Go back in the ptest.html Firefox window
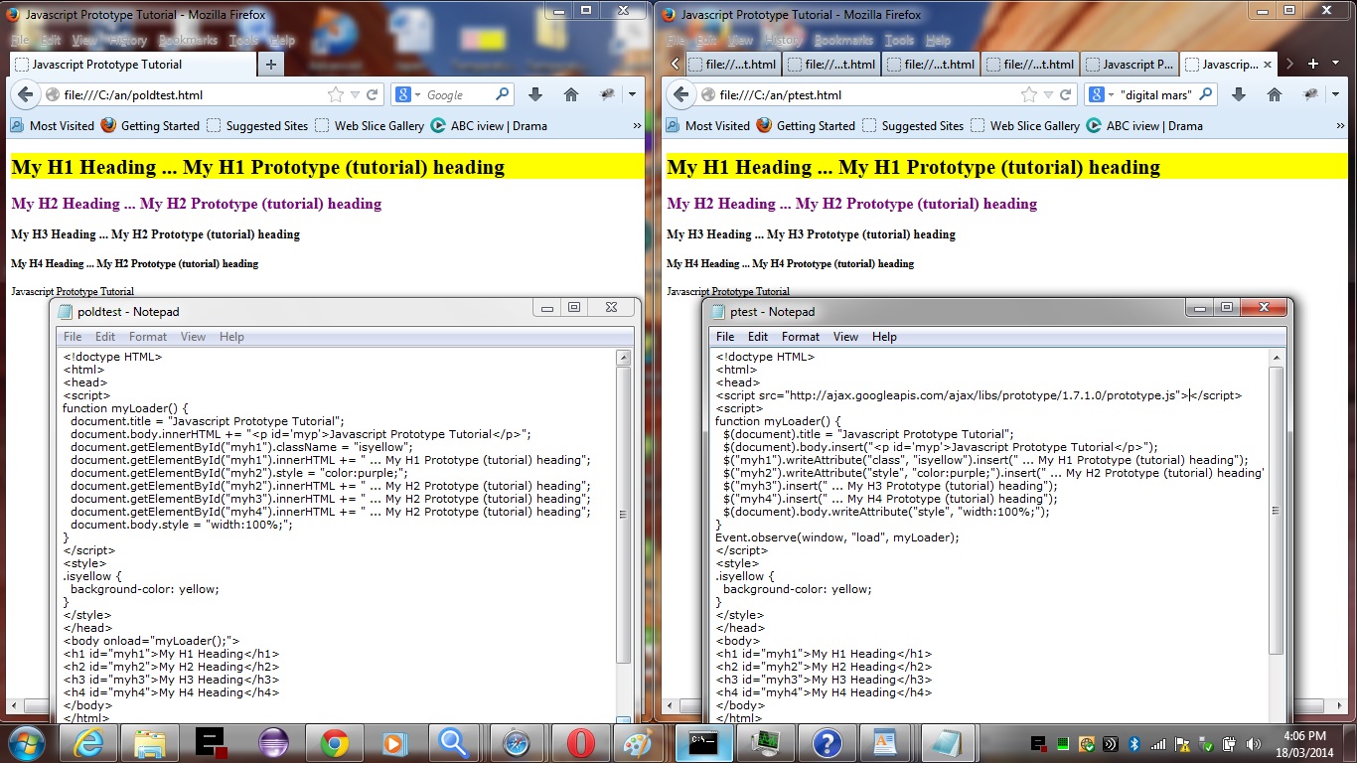Screen dimensions: 1357x763 (680, 95)
